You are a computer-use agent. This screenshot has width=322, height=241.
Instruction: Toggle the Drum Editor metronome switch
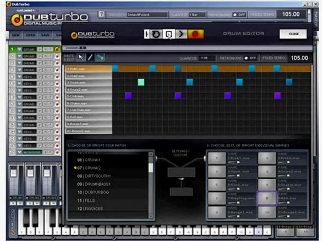click(x=250, y=58)
